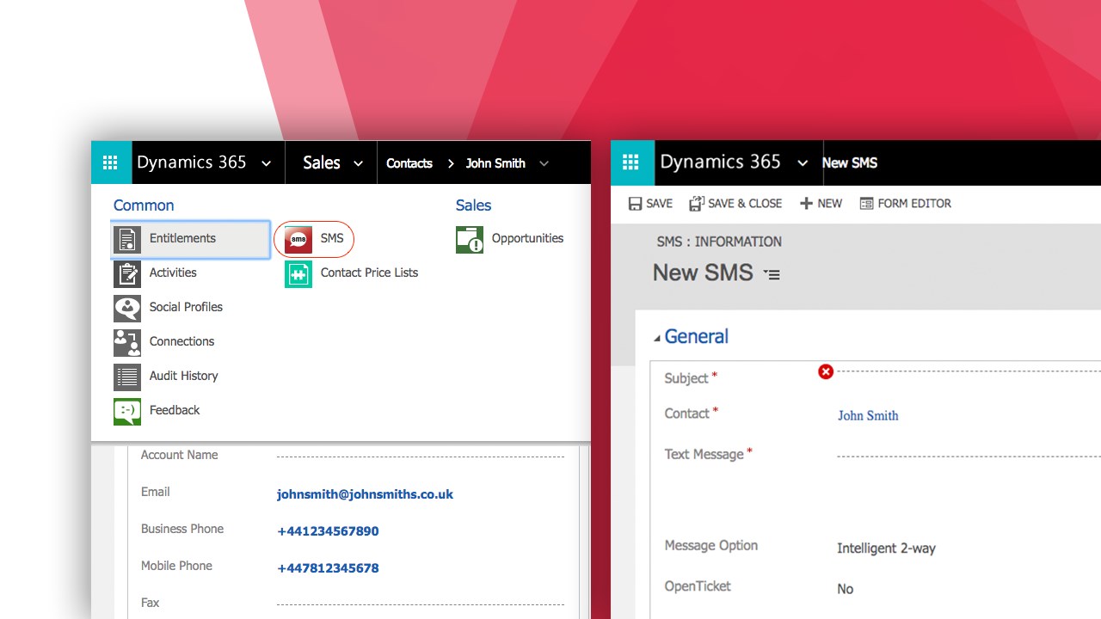Click the SMS : INFORMATION label
1101x619 pixels.
[719, 242]
